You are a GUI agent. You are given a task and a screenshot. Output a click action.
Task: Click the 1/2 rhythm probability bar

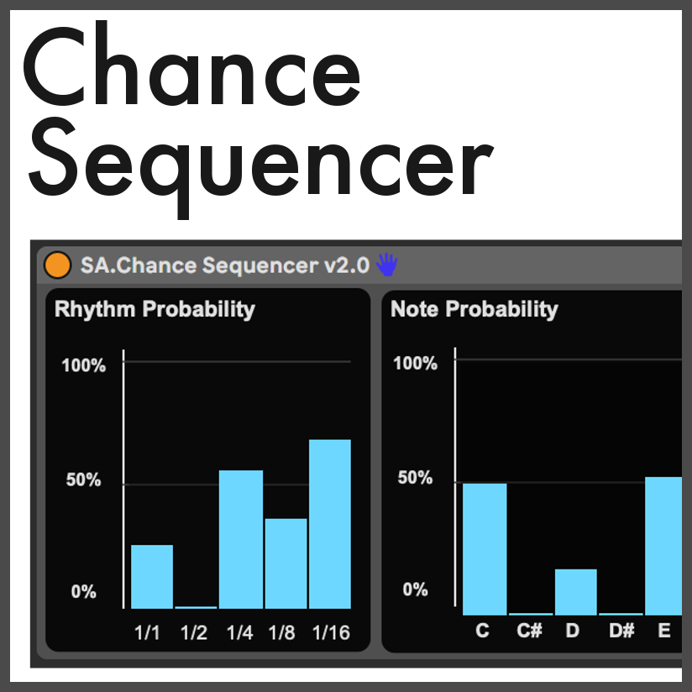[196, 606]
